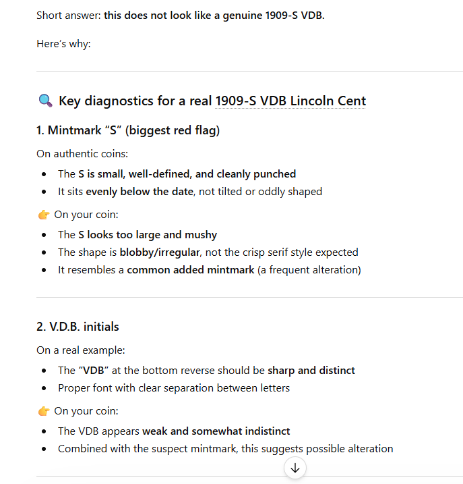Open the 1909-S VDB Lincoln Cent link
Screen dimensions: 463x484
[290, 101]
